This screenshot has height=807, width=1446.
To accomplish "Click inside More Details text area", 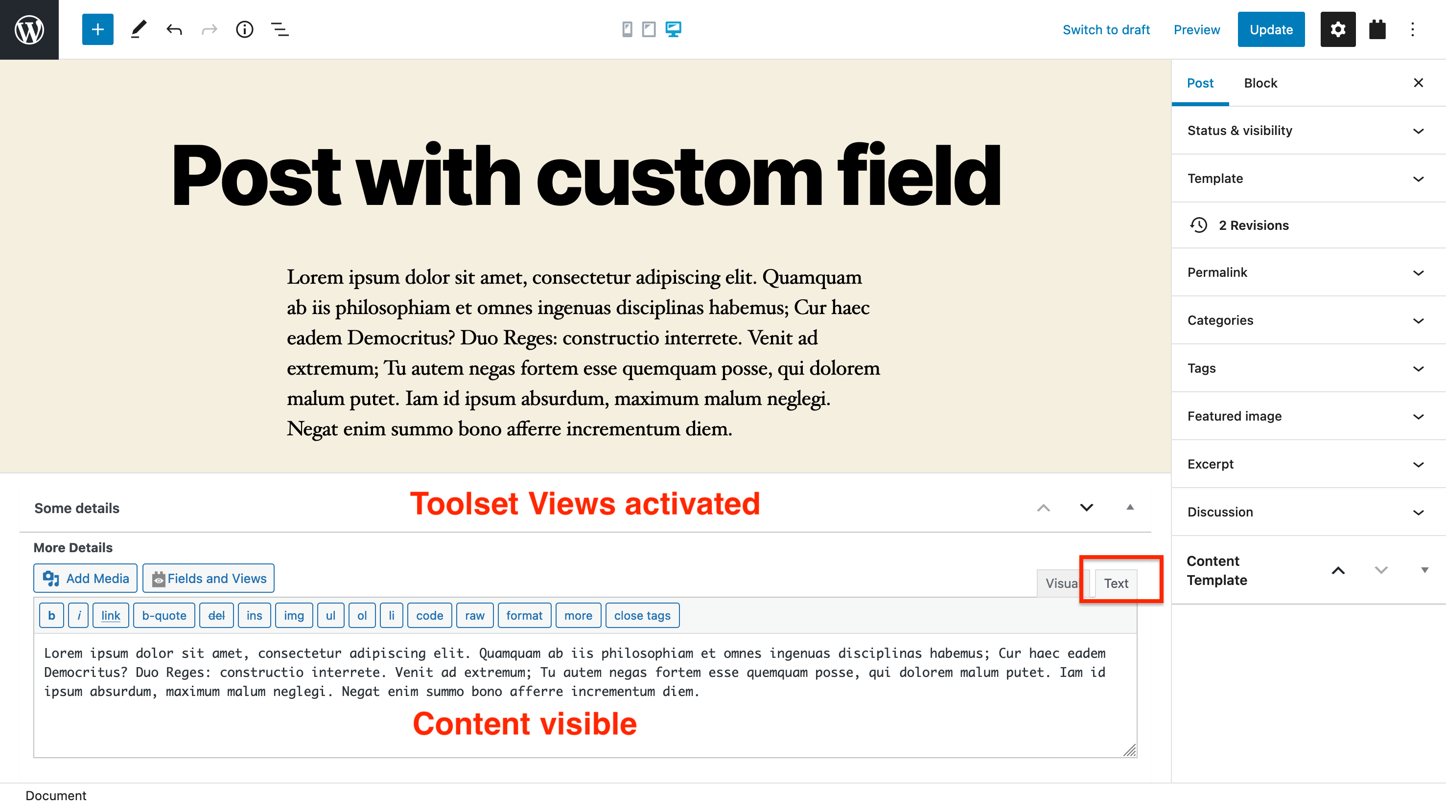I will [585, 695].
